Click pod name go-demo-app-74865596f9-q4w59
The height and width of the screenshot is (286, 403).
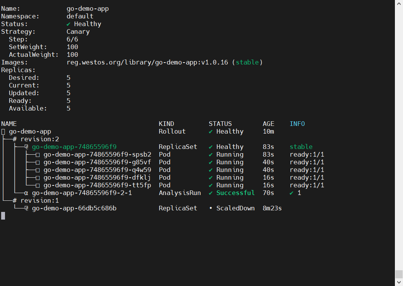97,170
